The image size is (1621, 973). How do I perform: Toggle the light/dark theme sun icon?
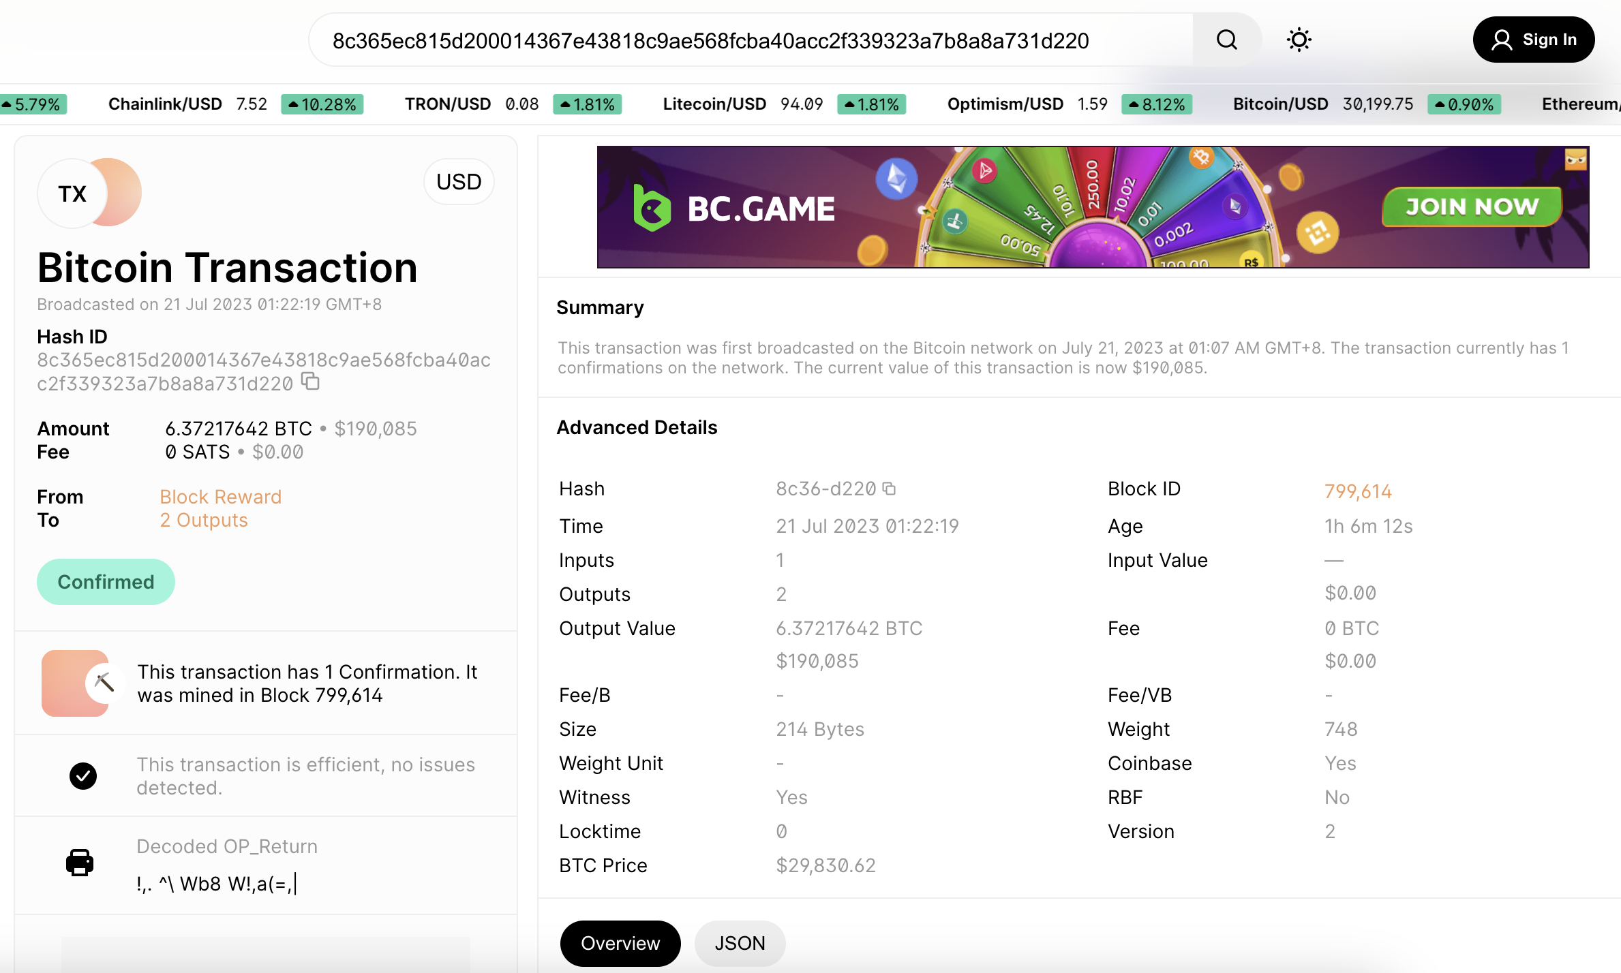click(x=1299, y=40)
